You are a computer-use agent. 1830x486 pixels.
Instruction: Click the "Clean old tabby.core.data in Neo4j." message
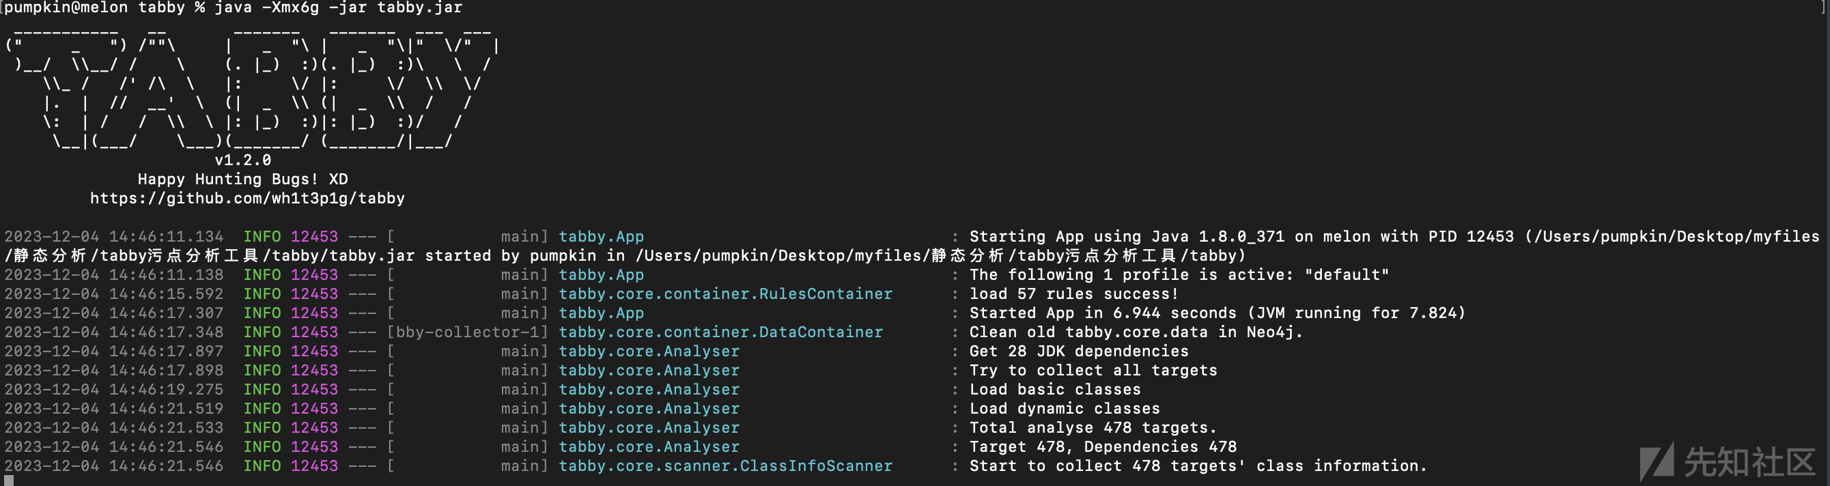pyautogui.click(x=1136, y=332)
